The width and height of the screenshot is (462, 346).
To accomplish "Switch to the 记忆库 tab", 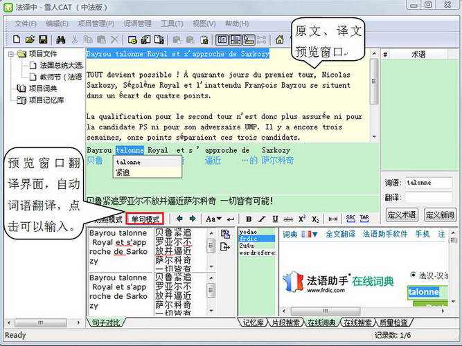I will [253, 322].
